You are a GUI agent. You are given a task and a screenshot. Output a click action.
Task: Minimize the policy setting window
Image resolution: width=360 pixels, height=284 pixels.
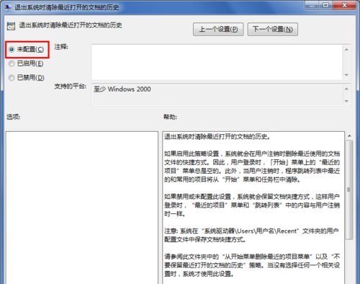pos(311,5)
